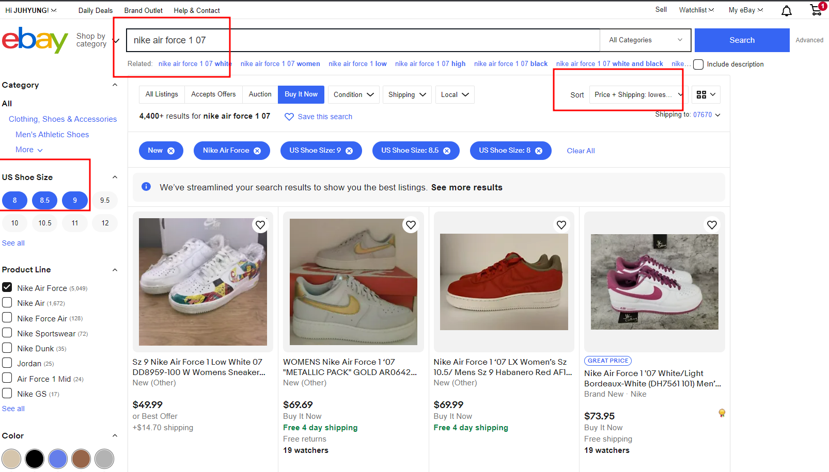This screenshot has width=829, height=472.
Task: Heart the Habanero Red listing
Action: pos(561,225)
